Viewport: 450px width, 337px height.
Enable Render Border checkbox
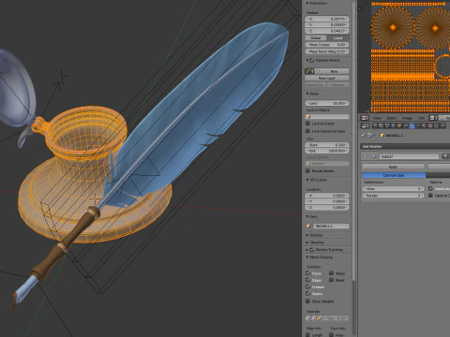307,171
